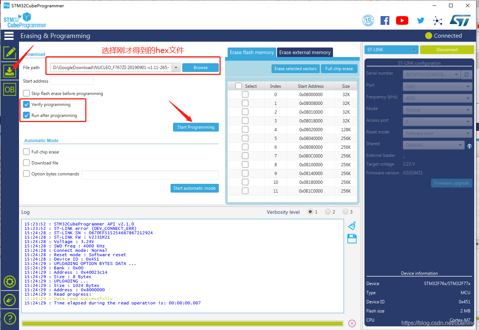Open Option Bytes OB icon

(x=10, y=89)
